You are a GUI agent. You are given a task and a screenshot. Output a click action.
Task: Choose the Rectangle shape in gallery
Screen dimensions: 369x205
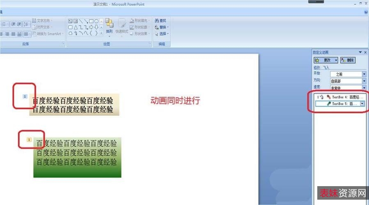click(91, 21)
